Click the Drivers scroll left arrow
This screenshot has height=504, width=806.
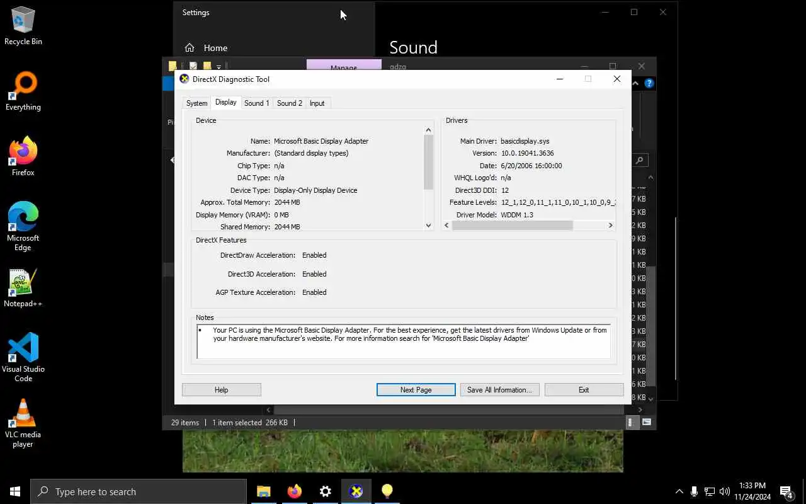point(446,225)
